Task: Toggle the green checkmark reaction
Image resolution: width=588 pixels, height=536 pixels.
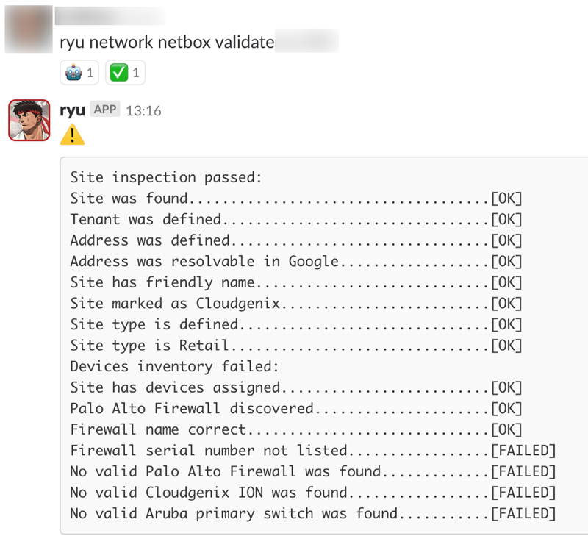Action: point(125,72)
